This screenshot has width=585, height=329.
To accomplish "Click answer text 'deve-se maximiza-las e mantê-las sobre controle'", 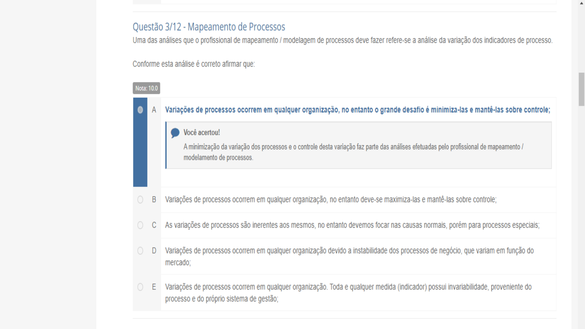I will coord(428,200).
